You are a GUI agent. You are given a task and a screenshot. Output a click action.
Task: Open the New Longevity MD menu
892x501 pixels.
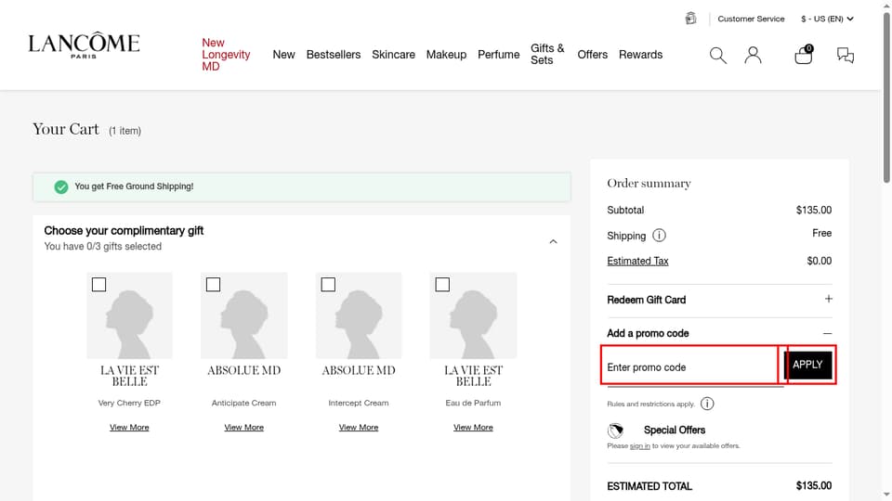click(x=226, y=55)
